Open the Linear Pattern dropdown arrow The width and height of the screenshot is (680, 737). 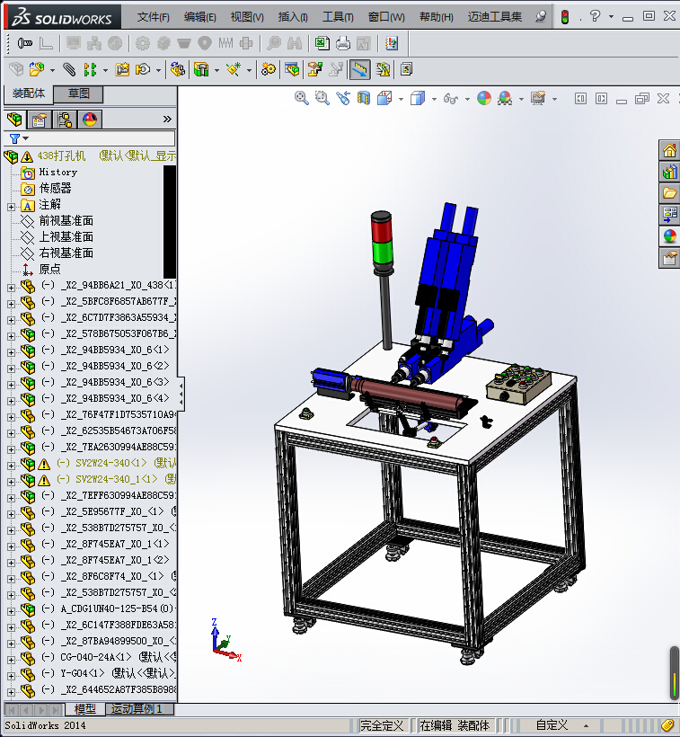[105, 71]
